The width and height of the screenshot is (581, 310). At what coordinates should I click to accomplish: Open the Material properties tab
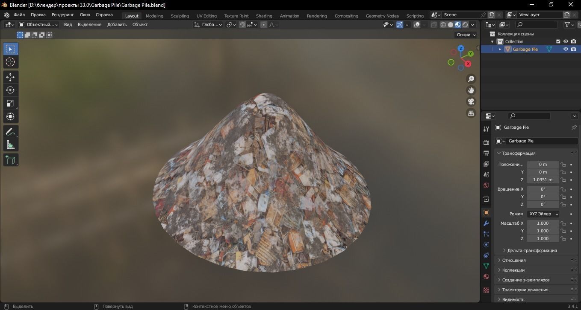click(x=486, y=277)
